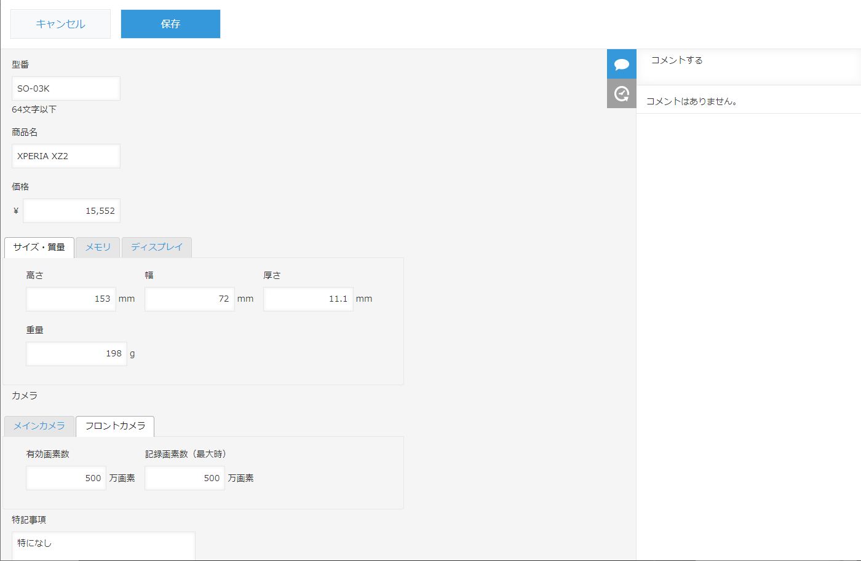Click the 有効画素数 input field
This screenshot has width=861, height=561.
pos(66,478)
